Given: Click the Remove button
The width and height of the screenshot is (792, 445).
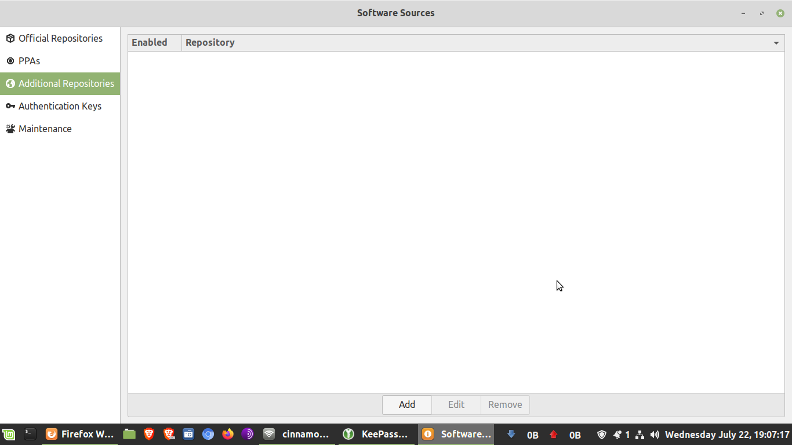Looking at the screenshot, I should [505, 404].
